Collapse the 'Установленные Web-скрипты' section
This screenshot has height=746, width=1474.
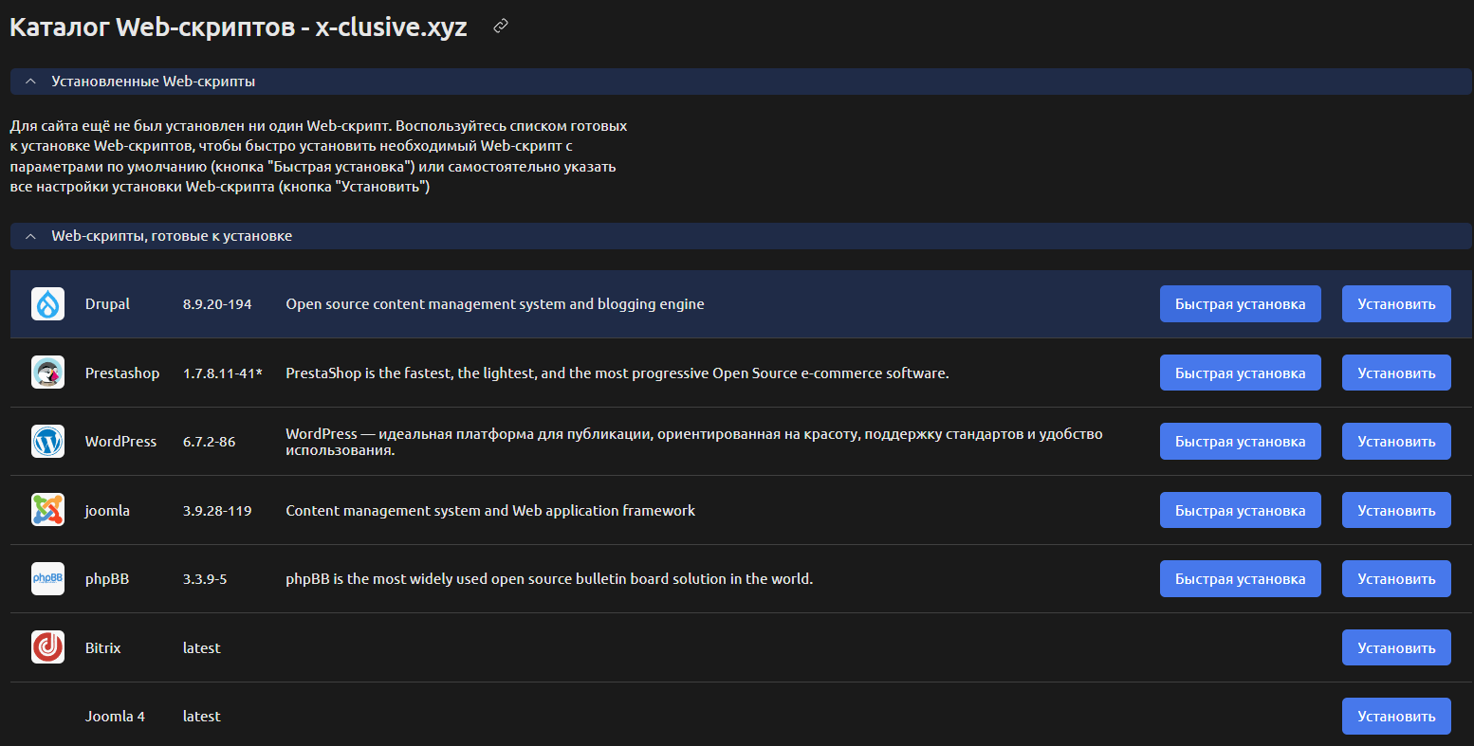pos(31,82)
